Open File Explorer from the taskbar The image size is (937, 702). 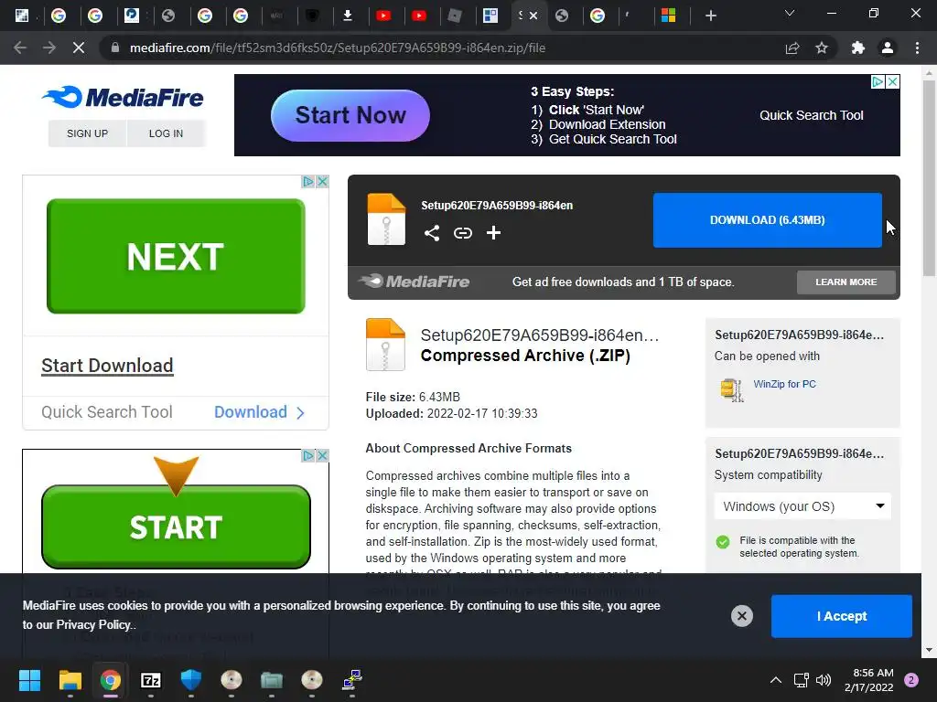coord(70,680)
